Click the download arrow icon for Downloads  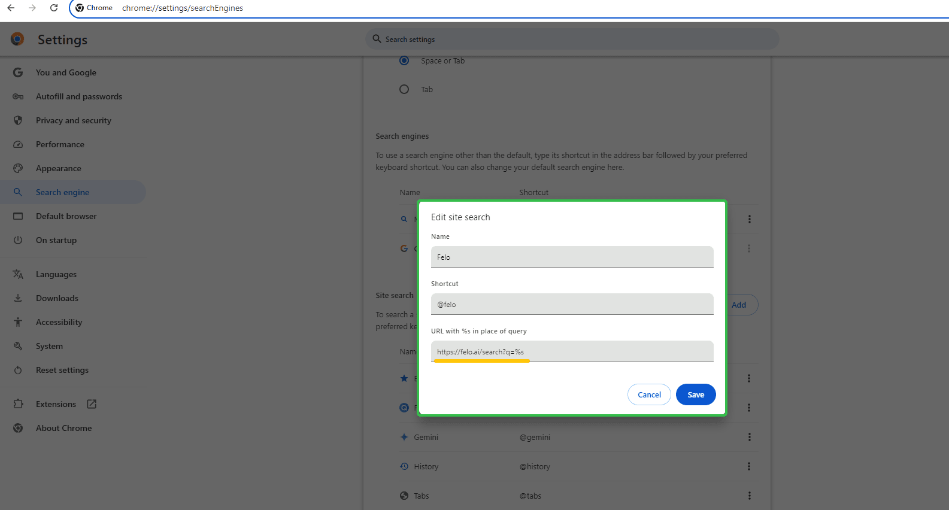(18, 298)
